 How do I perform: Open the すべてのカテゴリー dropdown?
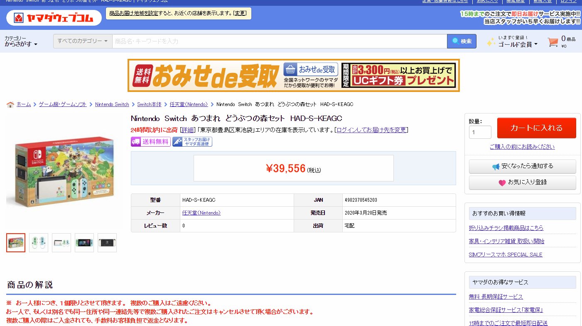click(x=82, y=41)
